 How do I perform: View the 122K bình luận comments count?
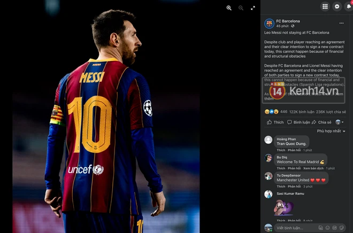[302, 112]
